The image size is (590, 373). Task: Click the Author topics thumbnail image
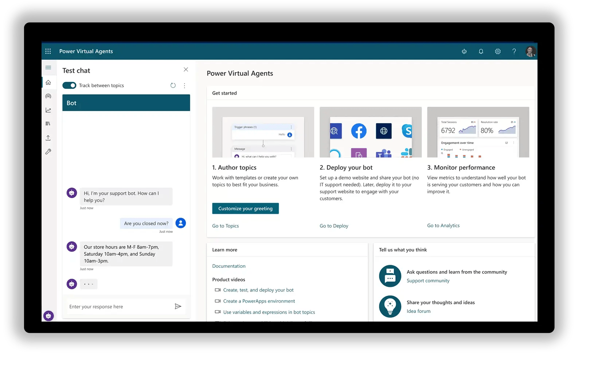[263, 132]
